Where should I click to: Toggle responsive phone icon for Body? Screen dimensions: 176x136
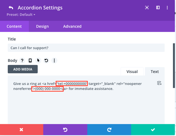30,61
